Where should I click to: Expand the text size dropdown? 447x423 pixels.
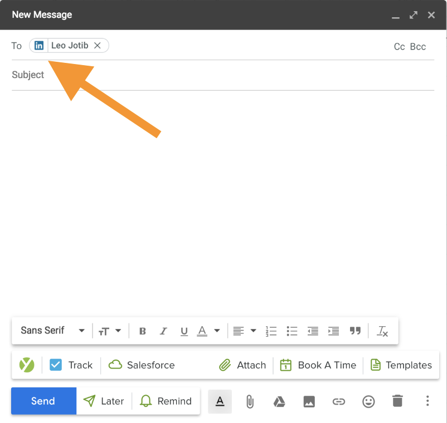110,331
